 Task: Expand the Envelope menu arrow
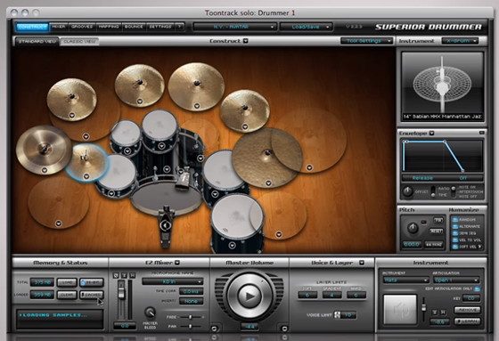pos(431,133)
